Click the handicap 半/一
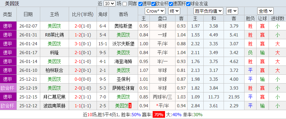286x119 pixels. click(162, 61)
